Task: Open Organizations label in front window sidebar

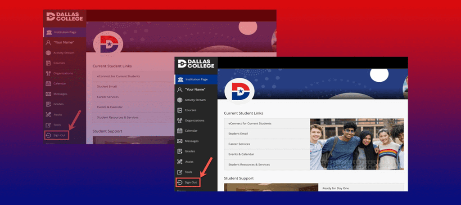Action: click(194, 120)
